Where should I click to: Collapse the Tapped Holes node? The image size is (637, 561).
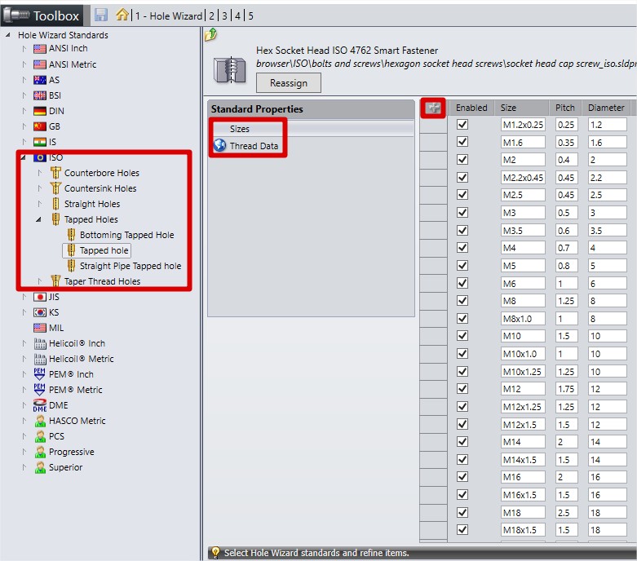[x=40, y=219]
